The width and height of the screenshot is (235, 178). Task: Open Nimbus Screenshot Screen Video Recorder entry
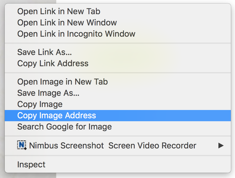pyautogui.click(x=118, y=145)
